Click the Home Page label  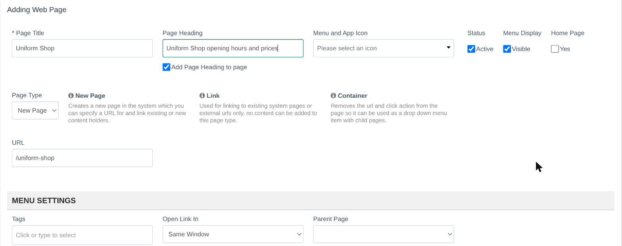click(x=567, y=33)
